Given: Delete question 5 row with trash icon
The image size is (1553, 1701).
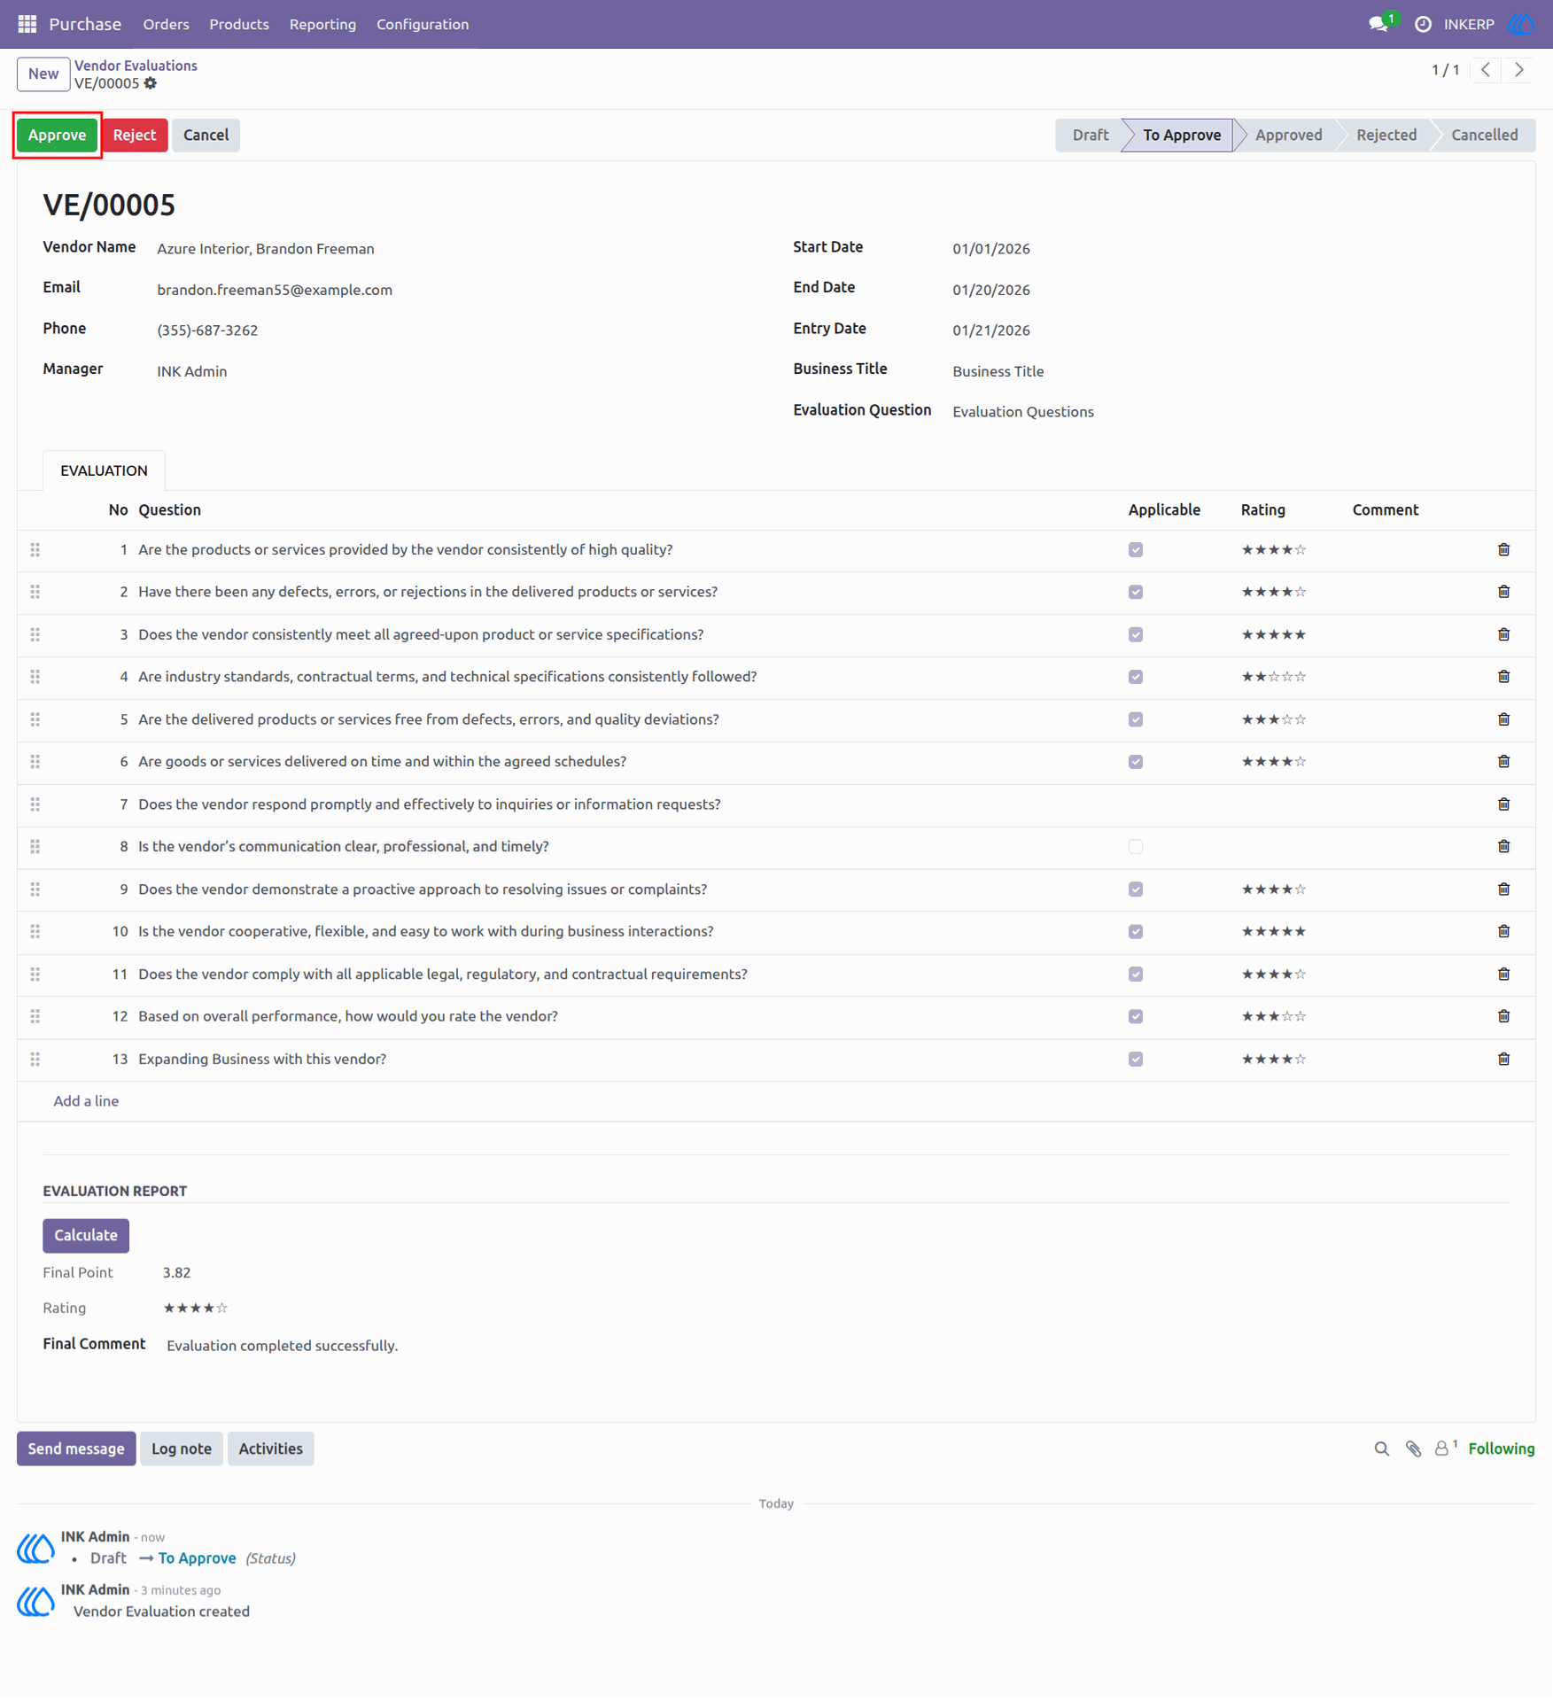Looking at the screenshot, I should (x=1503, y=719).
